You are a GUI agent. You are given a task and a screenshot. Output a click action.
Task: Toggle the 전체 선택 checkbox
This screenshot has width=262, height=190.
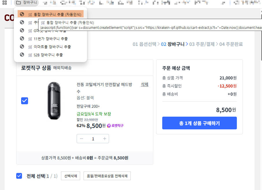(x=19, y=176)
